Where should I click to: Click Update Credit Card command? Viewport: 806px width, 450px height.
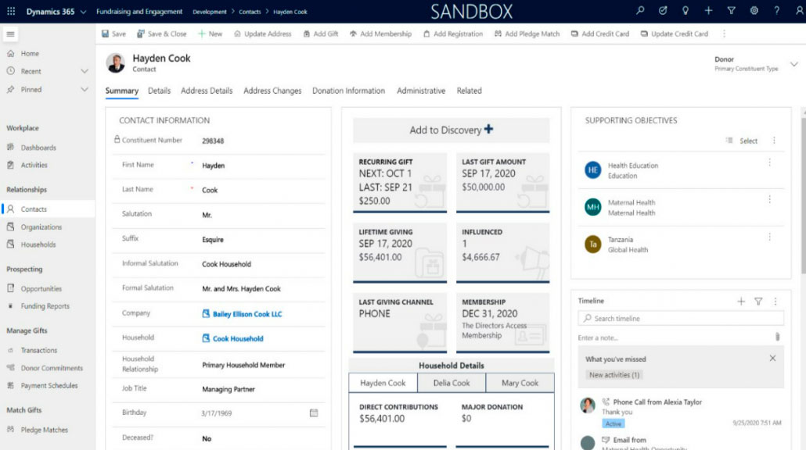click(x=674, y=34)
